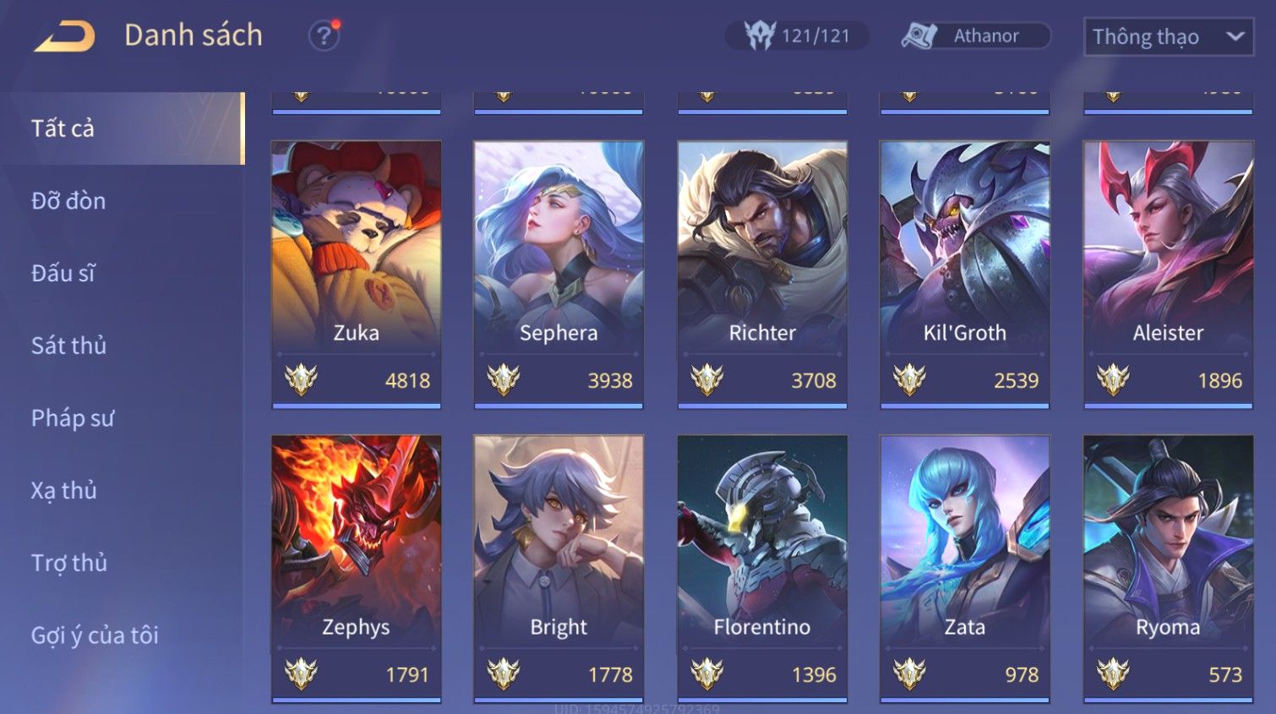Click Ryoma's mastery badge icon
The width and height of the screenshot is (1276, 714).
coord(1113,674)
